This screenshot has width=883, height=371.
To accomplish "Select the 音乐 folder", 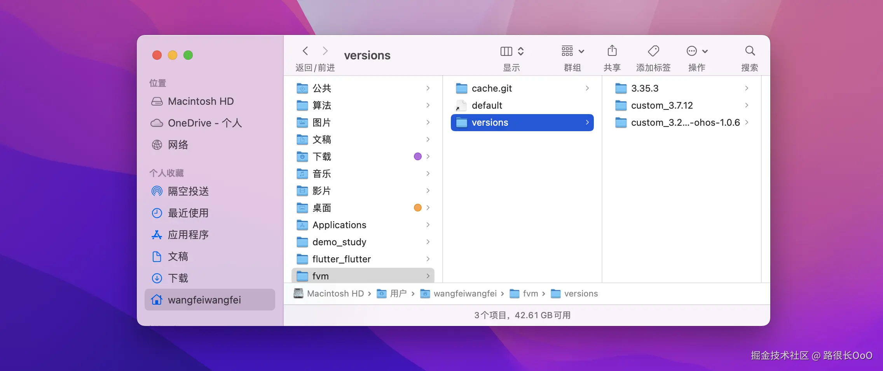I will tap(363, 174).
